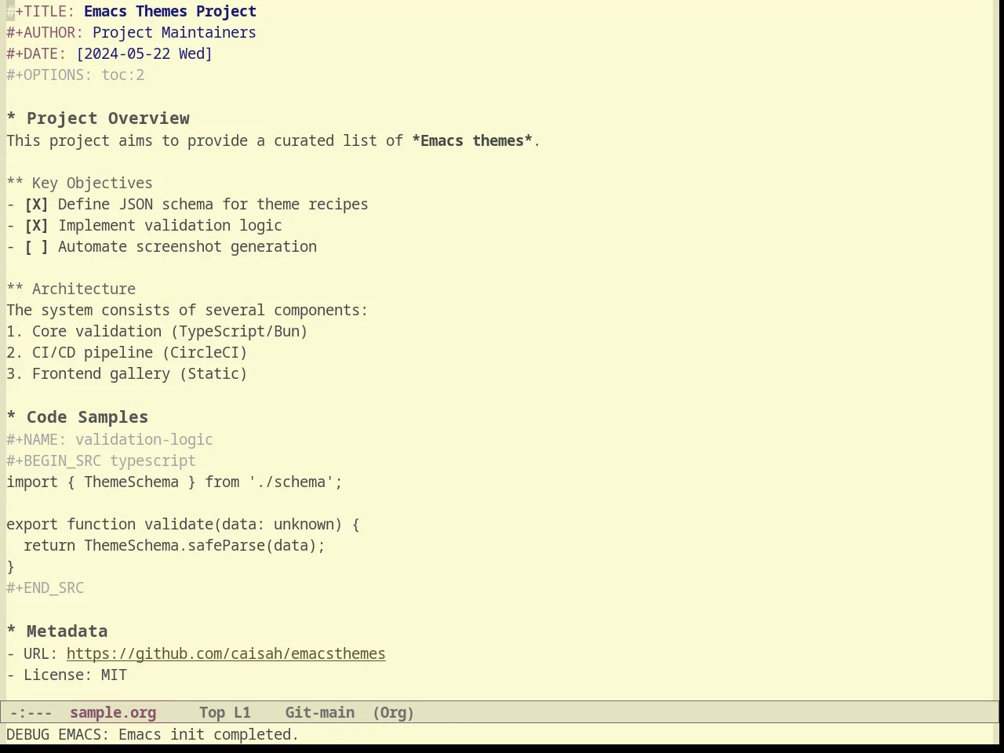The height and width of the screenshot is (753, 1004).
Task: Click the 'Metadata' heading text
Action: [67, 631]
